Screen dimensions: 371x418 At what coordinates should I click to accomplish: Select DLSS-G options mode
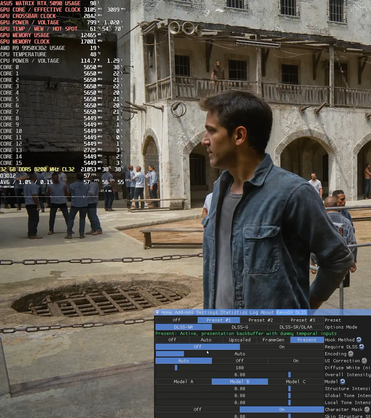pos(240,327)
